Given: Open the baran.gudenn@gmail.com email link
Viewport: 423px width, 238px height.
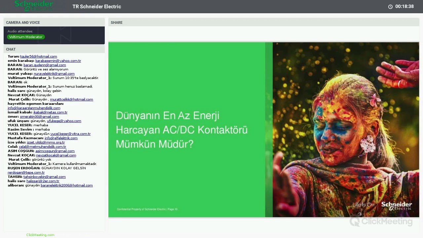Looking at the screenshot, I should pos(45,65).
